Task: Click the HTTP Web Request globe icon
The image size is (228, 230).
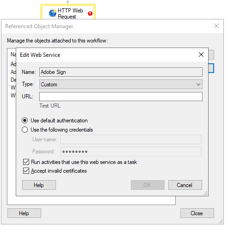Action: point(53,13)
